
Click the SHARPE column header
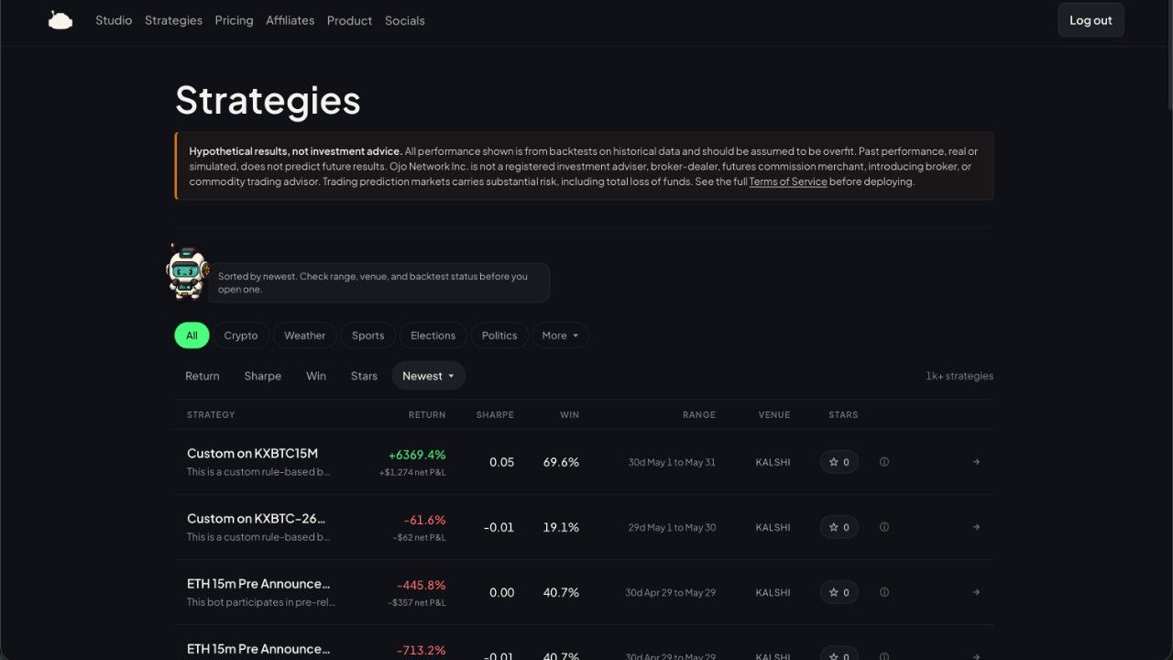pyautogui.click(x=495, y=415)
